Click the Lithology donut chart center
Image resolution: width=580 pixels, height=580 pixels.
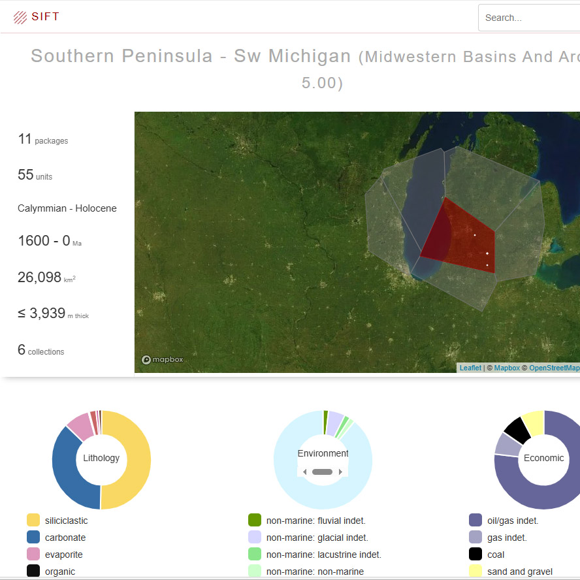click(x=101, y=459)
